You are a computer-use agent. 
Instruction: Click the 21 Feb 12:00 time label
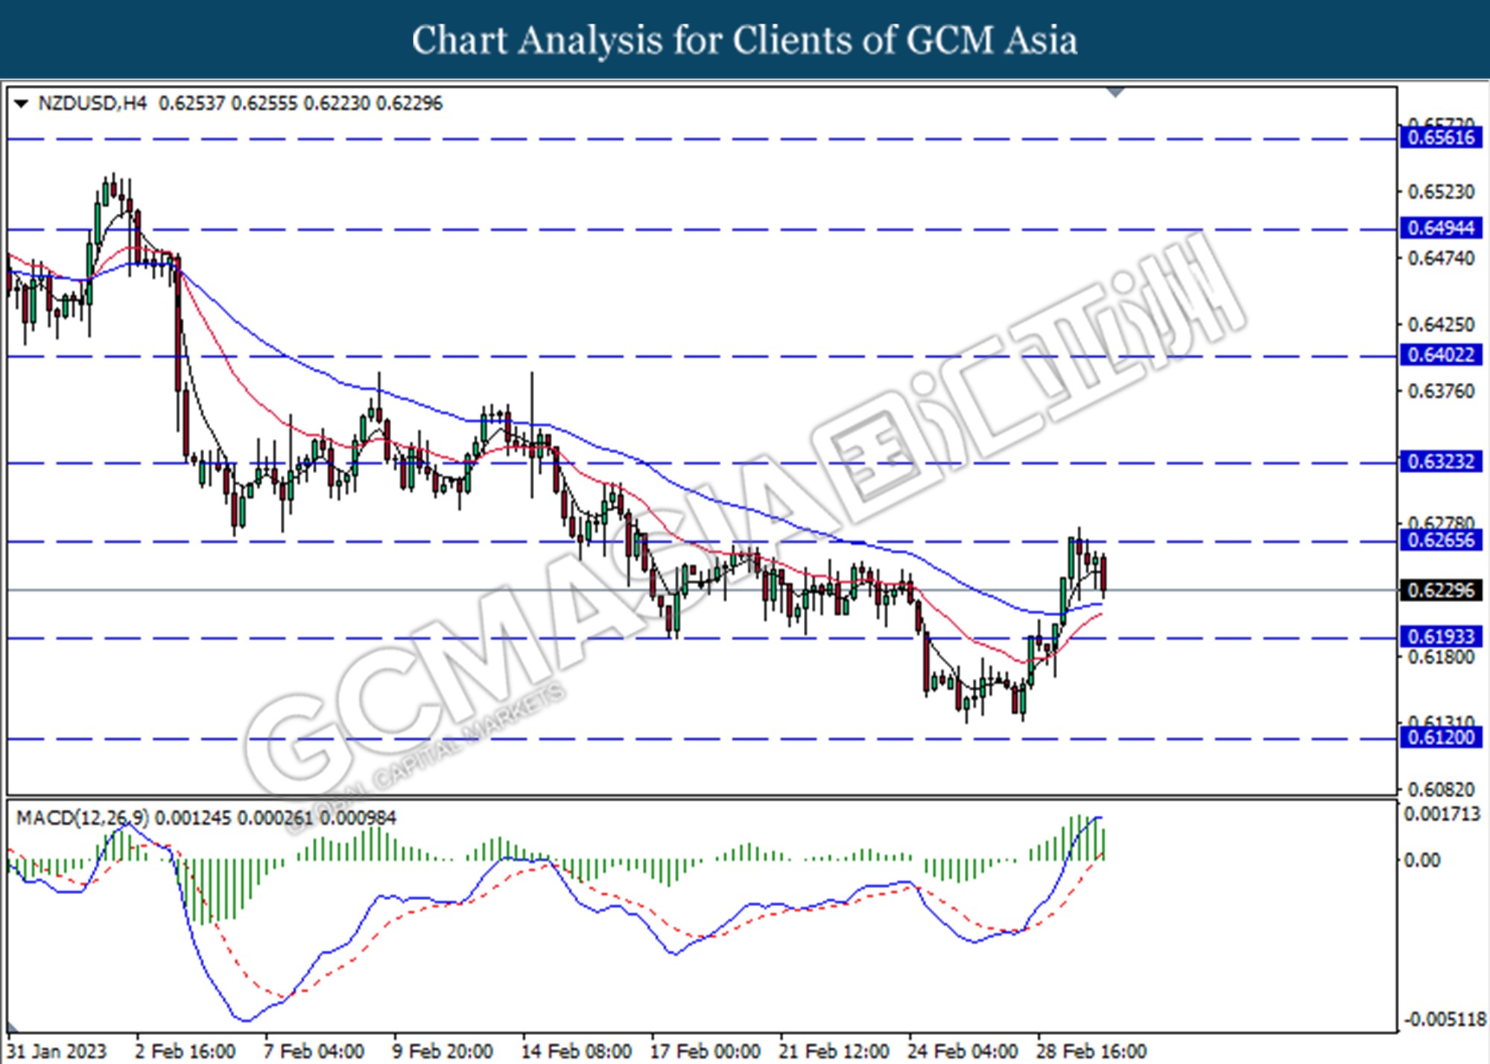[x=834, y=1051]
